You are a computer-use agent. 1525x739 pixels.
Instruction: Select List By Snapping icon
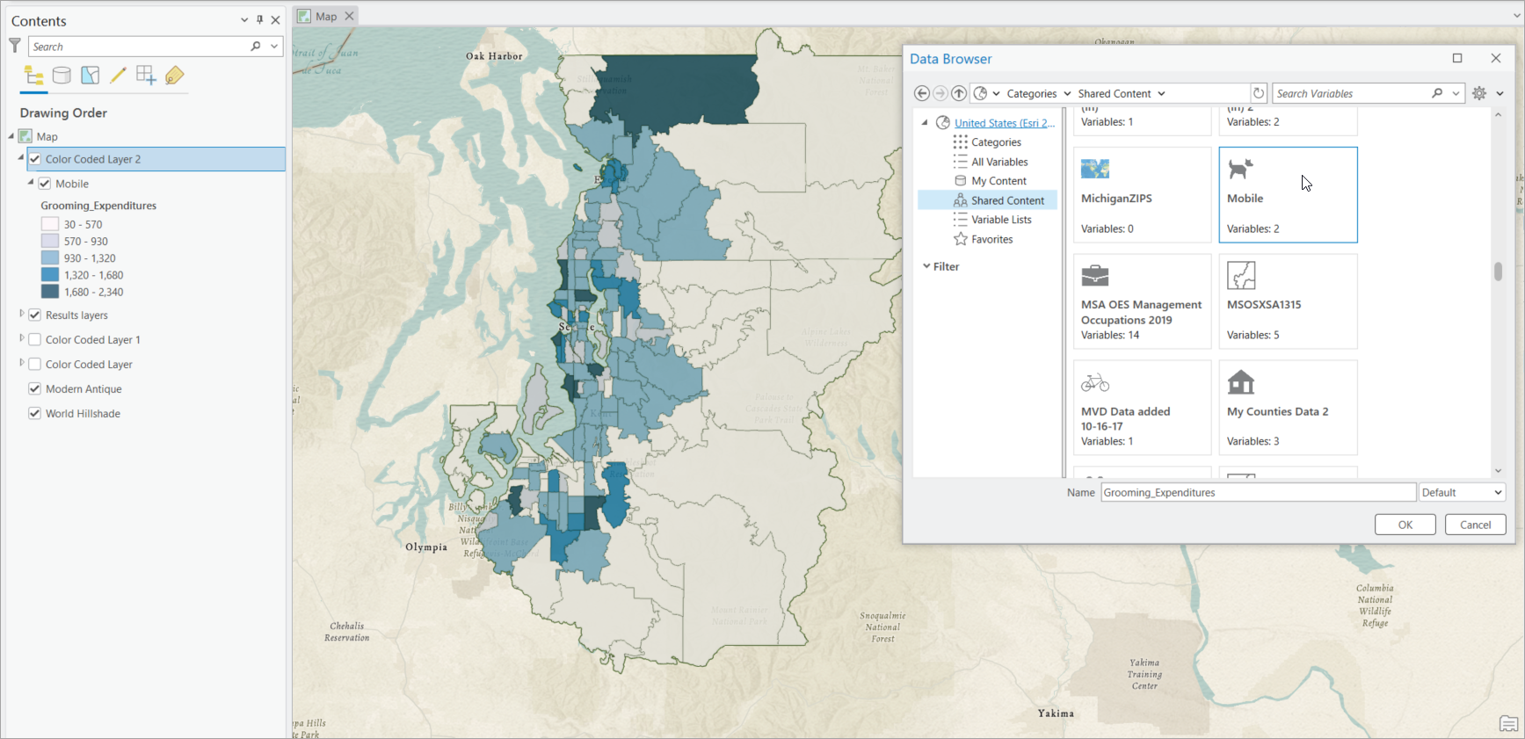click(146, 76)
